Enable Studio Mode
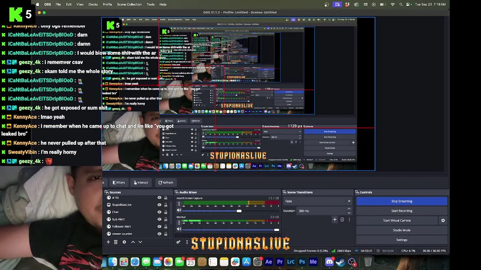Image resolution: width=481 pixels, height=270 pixels. tap(402, 230)
